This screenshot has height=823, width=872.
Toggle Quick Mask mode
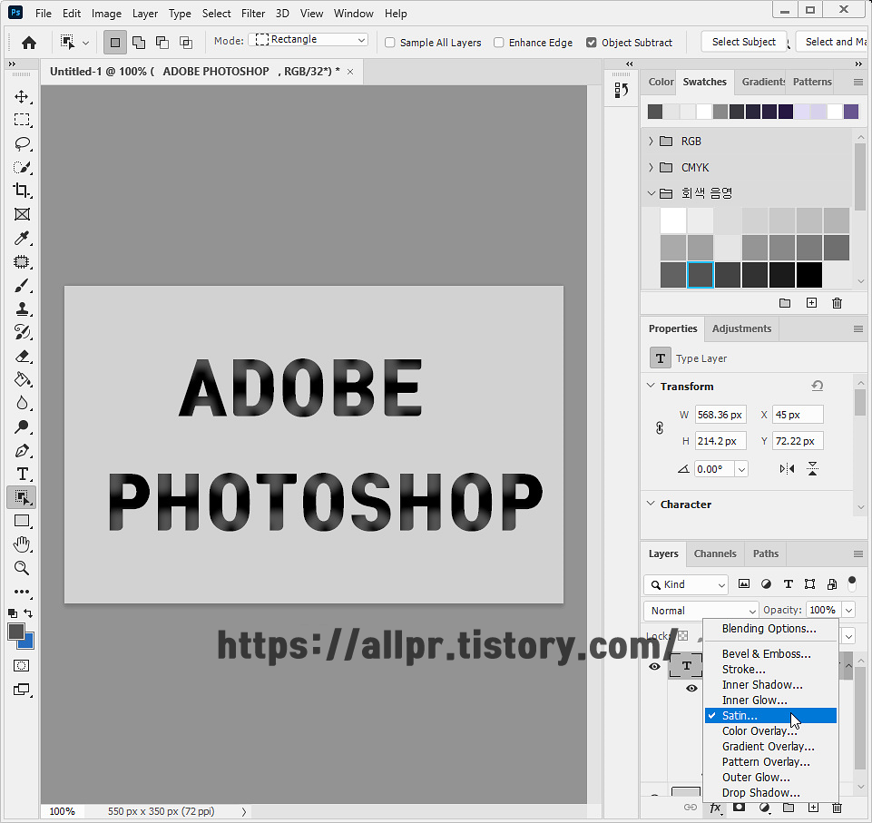pyautogui.click(x=22, y=666)
